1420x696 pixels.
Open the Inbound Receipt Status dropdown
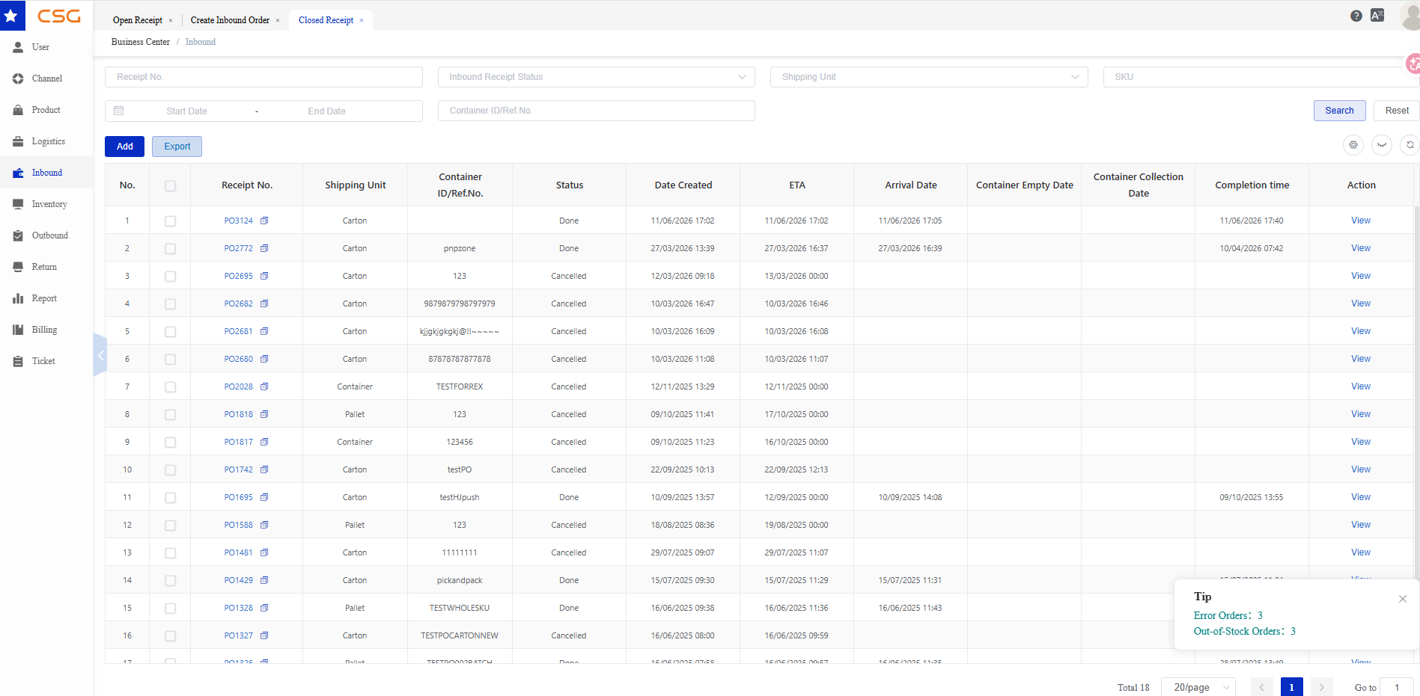(x=597, y=77)
